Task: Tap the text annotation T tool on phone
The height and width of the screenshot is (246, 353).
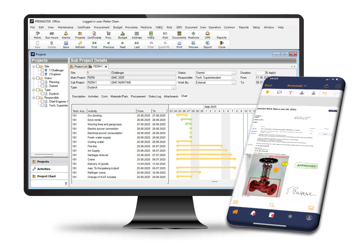Action: click(290, 93)
